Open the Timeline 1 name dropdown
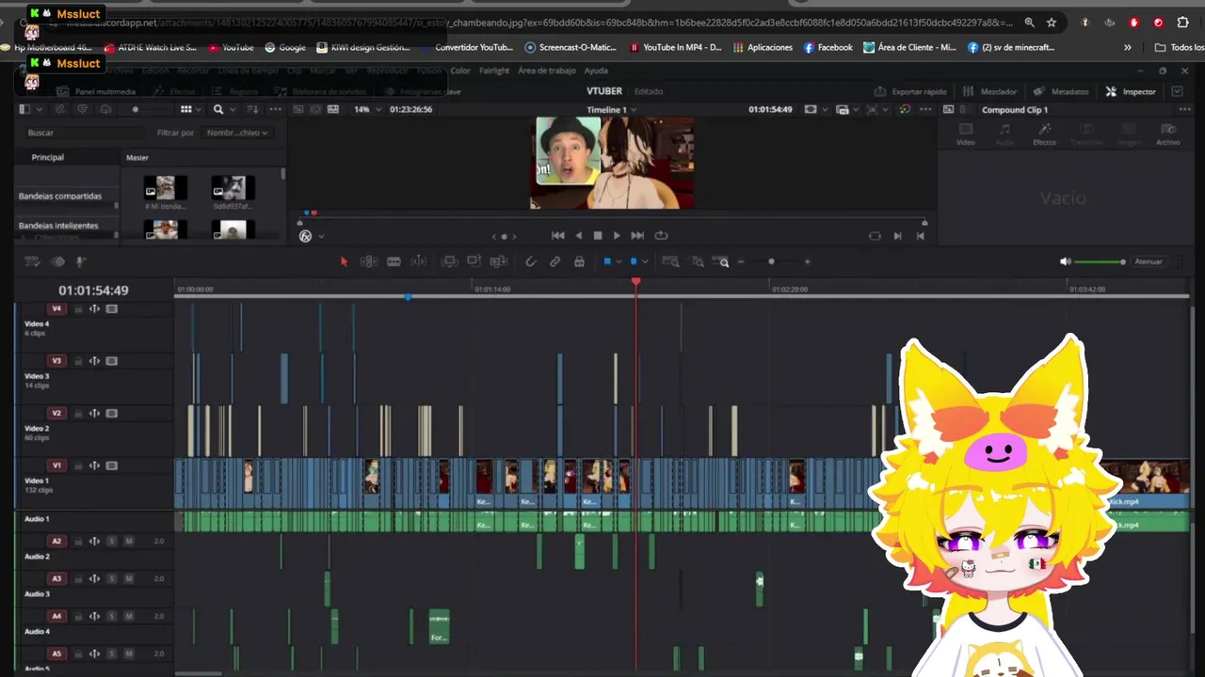The image size is (1205, 677). click(611, 109)
